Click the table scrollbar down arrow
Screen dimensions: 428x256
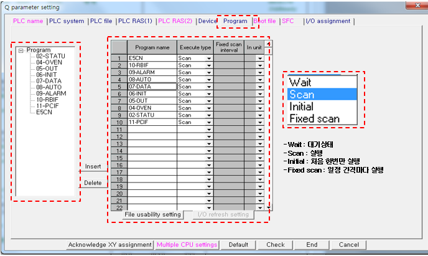point(269,207)
